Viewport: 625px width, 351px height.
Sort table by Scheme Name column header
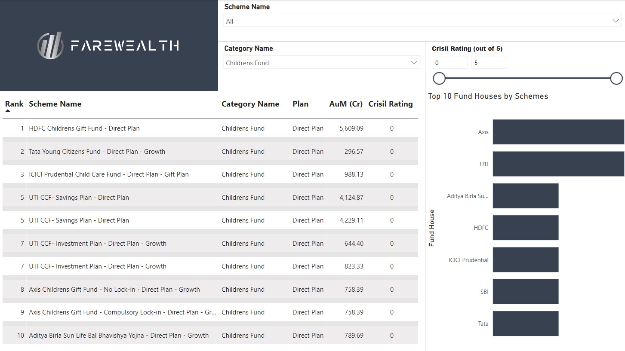point(55,104)
